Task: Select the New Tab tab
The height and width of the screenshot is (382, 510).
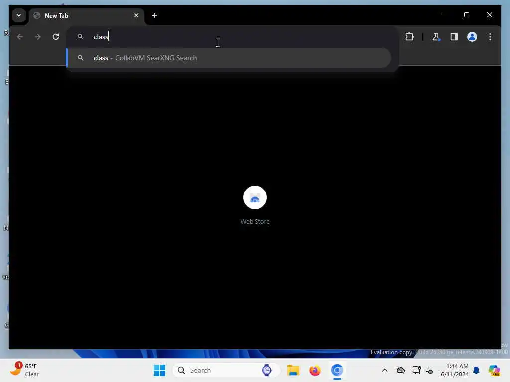Action: [86, 15]
